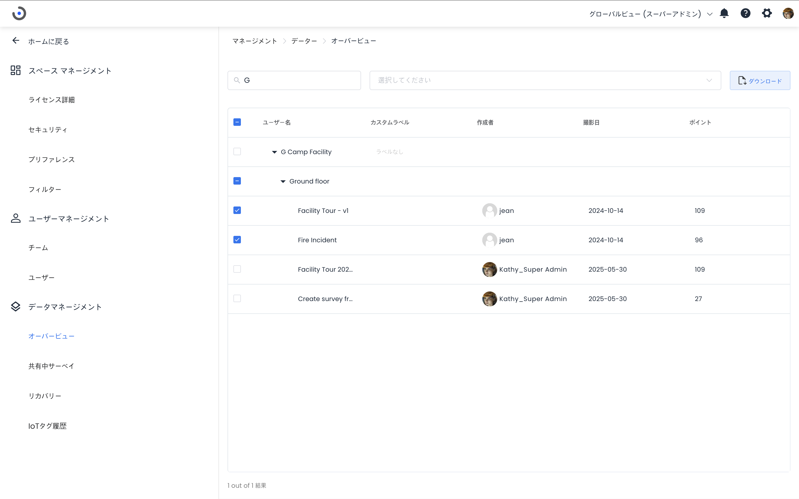The image size is (799, 499).
Task: Check the G Camp Facility checkbox
Action: point(237,151)
